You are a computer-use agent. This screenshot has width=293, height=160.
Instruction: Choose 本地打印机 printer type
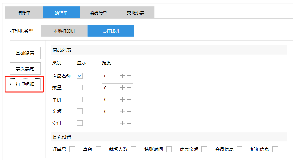64,31
